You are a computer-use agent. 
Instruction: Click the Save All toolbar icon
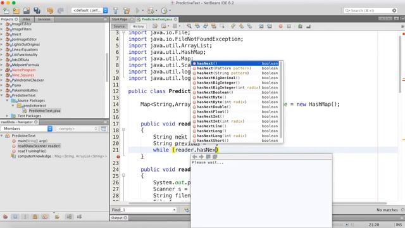tap(37, 11)
